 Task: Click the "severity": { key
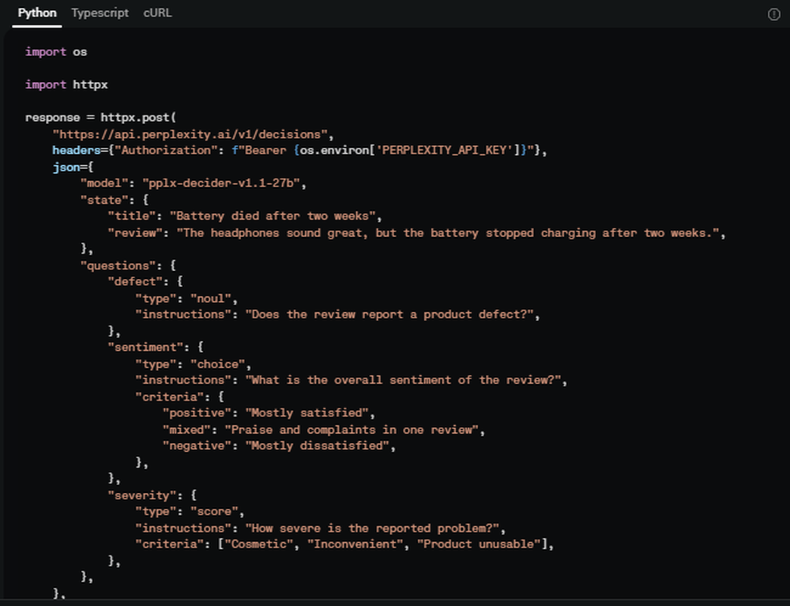[152, 495]
